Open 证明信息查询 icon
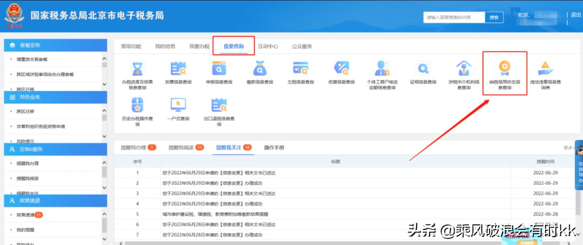Image resolution: width=583 pixels, height=245 pixels. click(423, 68)
